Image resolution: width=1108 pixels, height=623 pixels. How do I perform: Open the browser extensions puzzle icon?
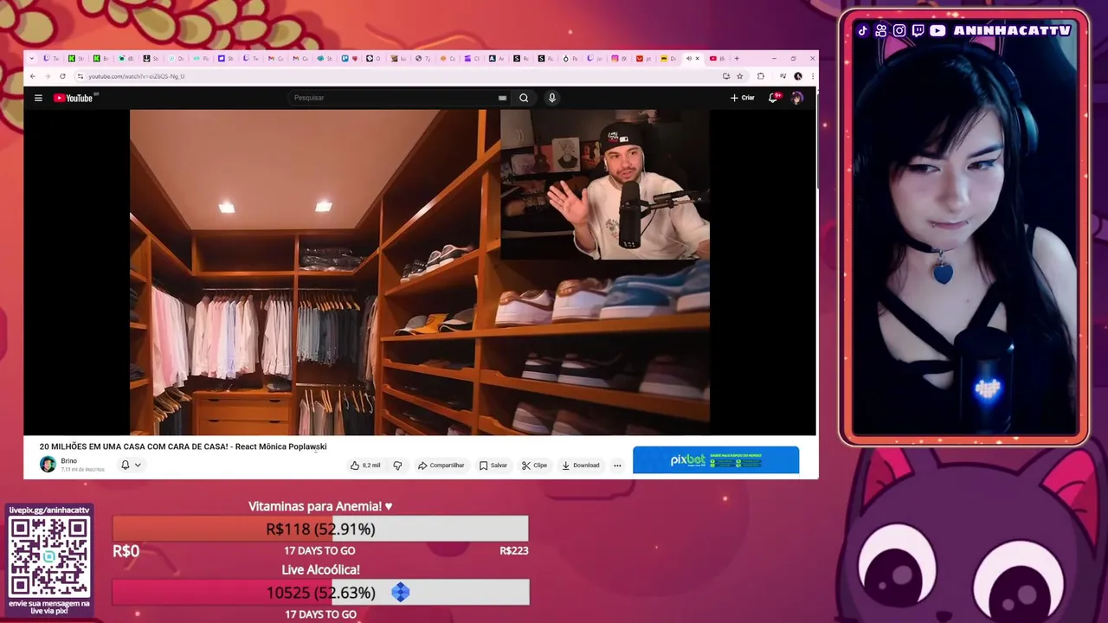pos(761,76)
